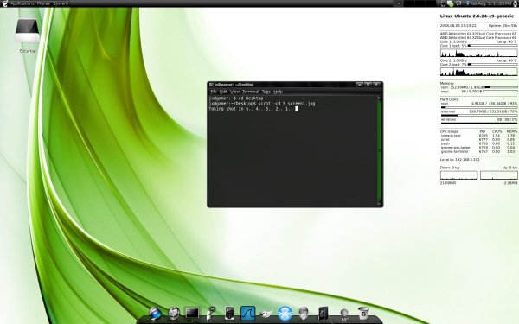Open the terminal icon in the dock
This screenshot has width=519, height=324.
coord(192,313)
